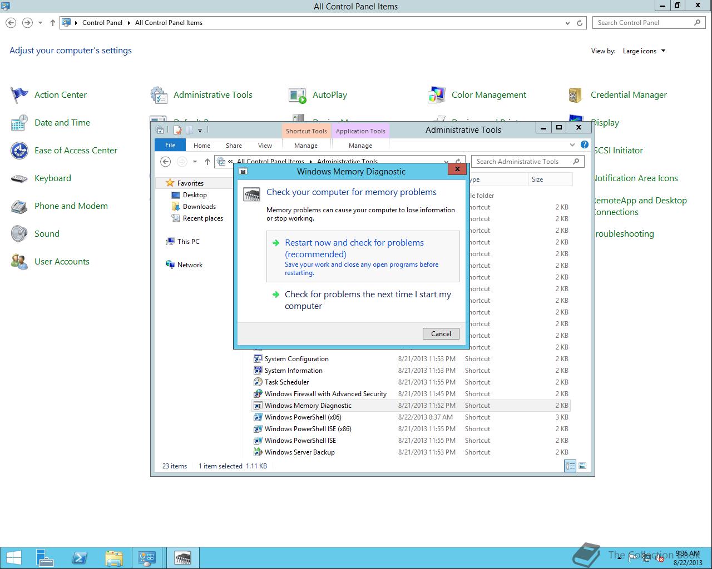This screenshot has height=569, width=712.
Task: Open File Explorer from taskbar
Action: (x=113, y=558)
